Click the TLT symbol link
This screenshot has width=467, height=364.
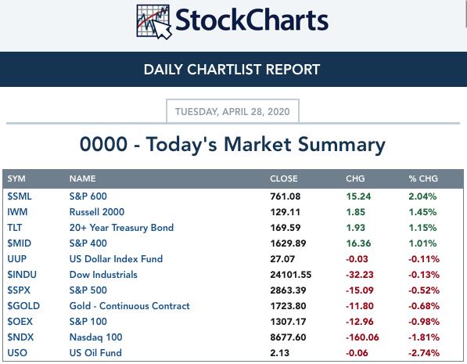[x=15, y=228]
